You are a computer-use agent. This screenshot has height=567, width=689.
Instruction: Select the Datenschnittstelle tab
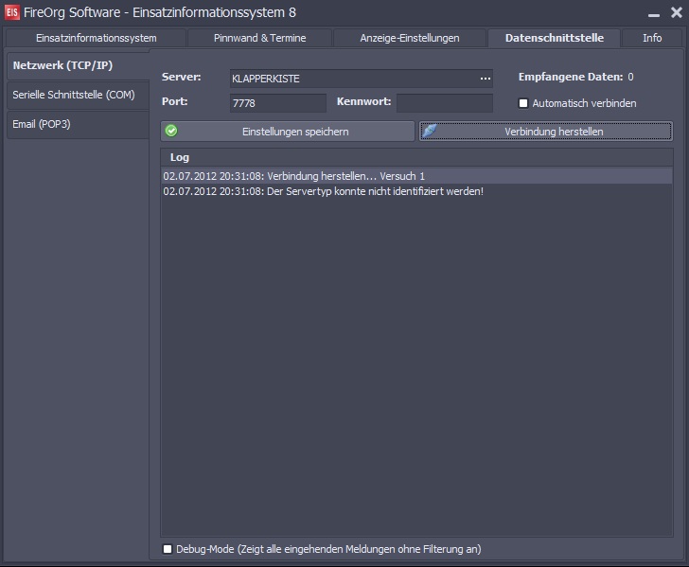tap(554, 38)
